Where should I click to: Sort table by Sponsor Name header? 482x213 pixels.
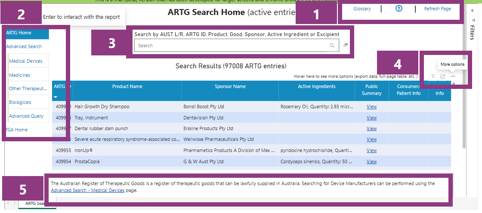pos(230,87)
